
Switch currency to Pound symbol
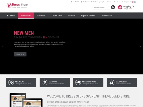117,2
